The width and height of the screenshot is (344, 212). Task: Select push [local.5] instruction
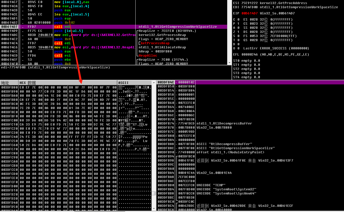69,31
